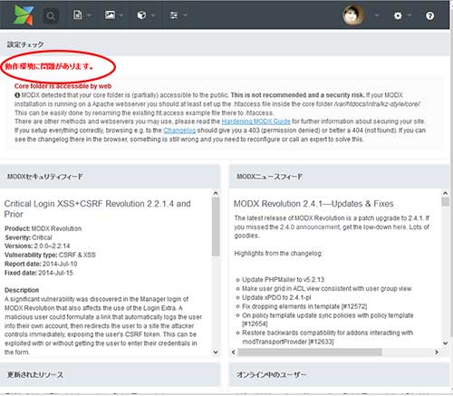Image resolution: width=453 pixels, height=396 pixels.
Task: Click the security feed scroll up arrow
Action: tap(216, 193)
